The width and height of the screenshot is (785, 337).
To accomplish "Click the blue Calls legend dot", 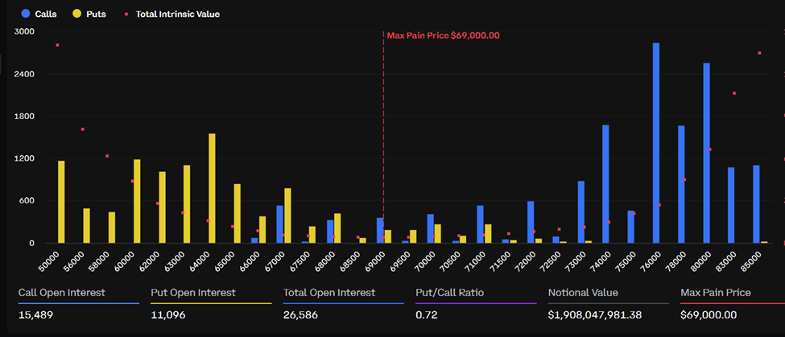I will tap(27, 14).
